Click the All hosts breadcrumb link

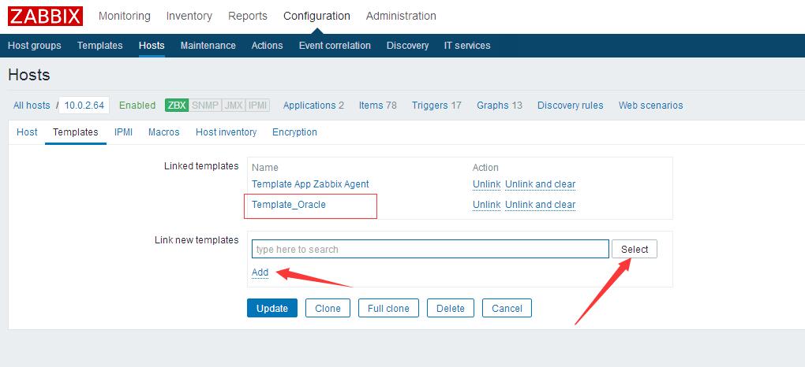(32, 105)
